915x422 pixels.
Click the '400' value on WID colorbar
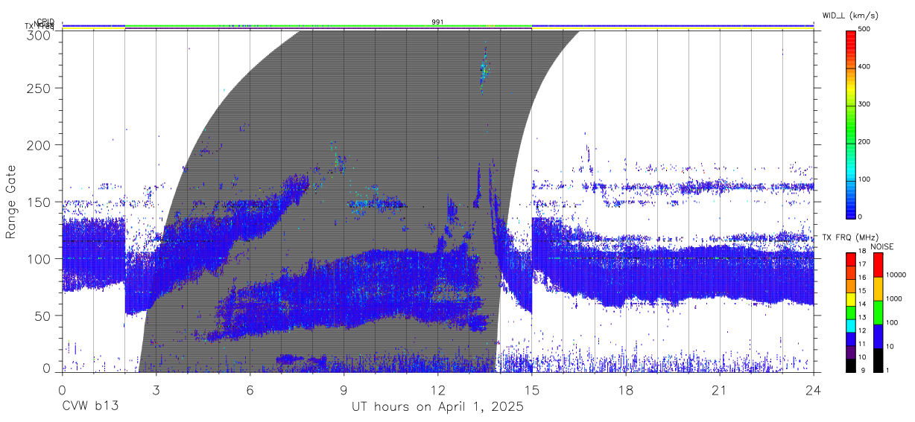click(865, 67)
